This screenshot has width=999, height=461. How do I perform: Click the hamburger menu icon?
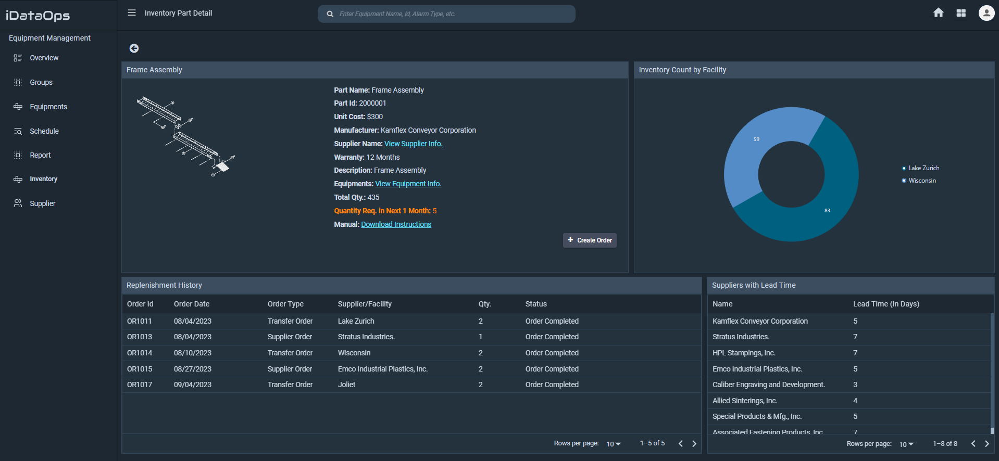click(132, 13)
